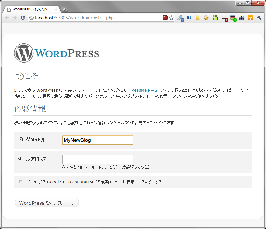
Task: Click the 必要情報 heading text
Action: coord(29,109)
